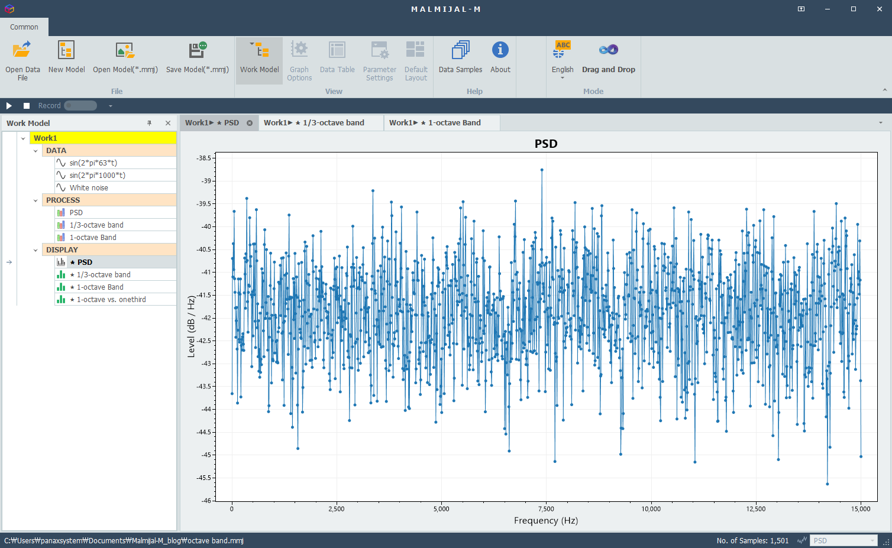Open Graph Options
Viewport: 892px width, 548px height.
click(x=299, y=60)
